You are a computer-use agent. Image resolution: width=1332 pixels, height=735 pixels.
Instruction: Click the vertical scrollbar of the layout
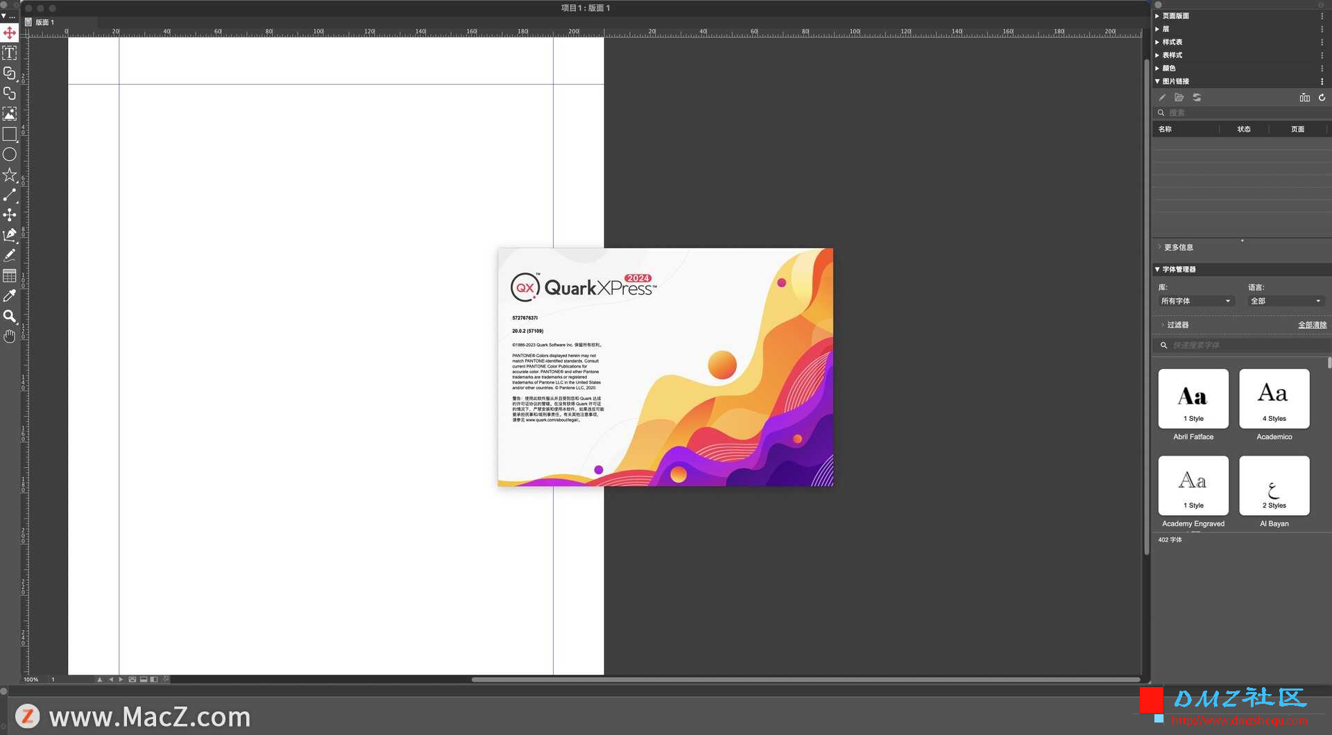tap(1146, 307)
